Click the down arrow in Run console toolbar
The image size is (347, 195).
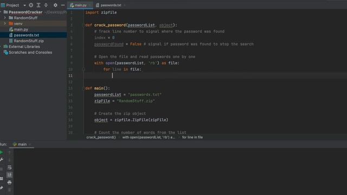(x=9, y=160)
